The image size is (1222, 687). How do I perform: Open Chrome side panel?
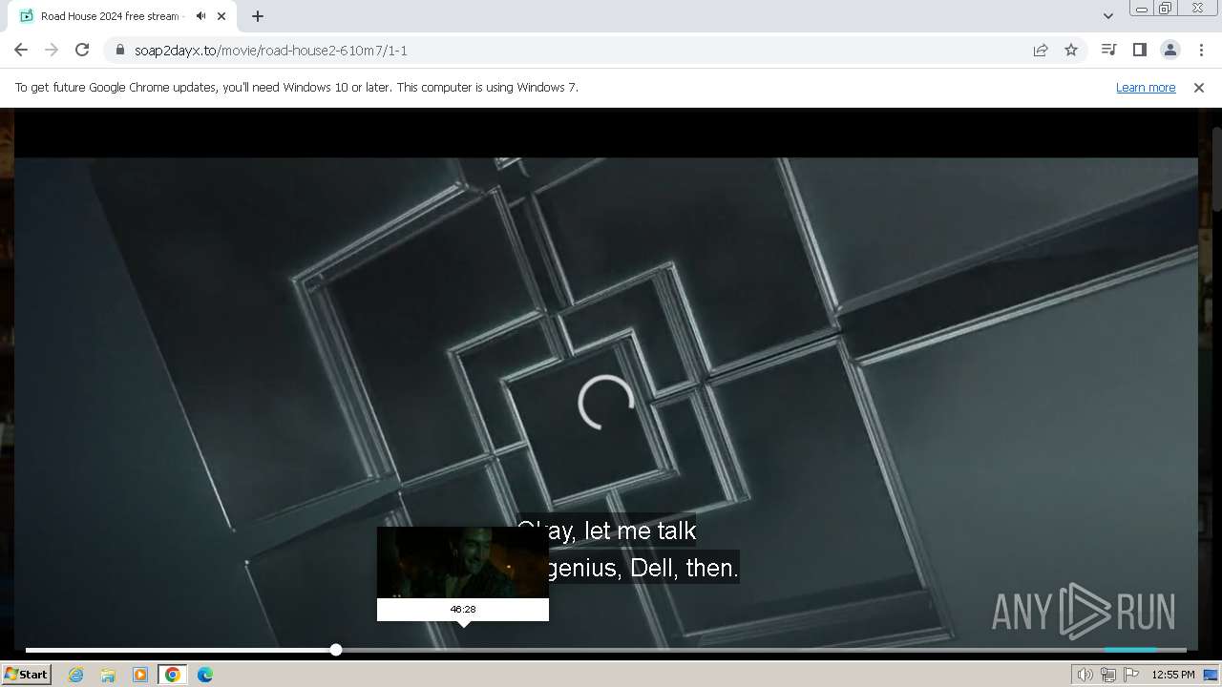tap(1139, 50)
